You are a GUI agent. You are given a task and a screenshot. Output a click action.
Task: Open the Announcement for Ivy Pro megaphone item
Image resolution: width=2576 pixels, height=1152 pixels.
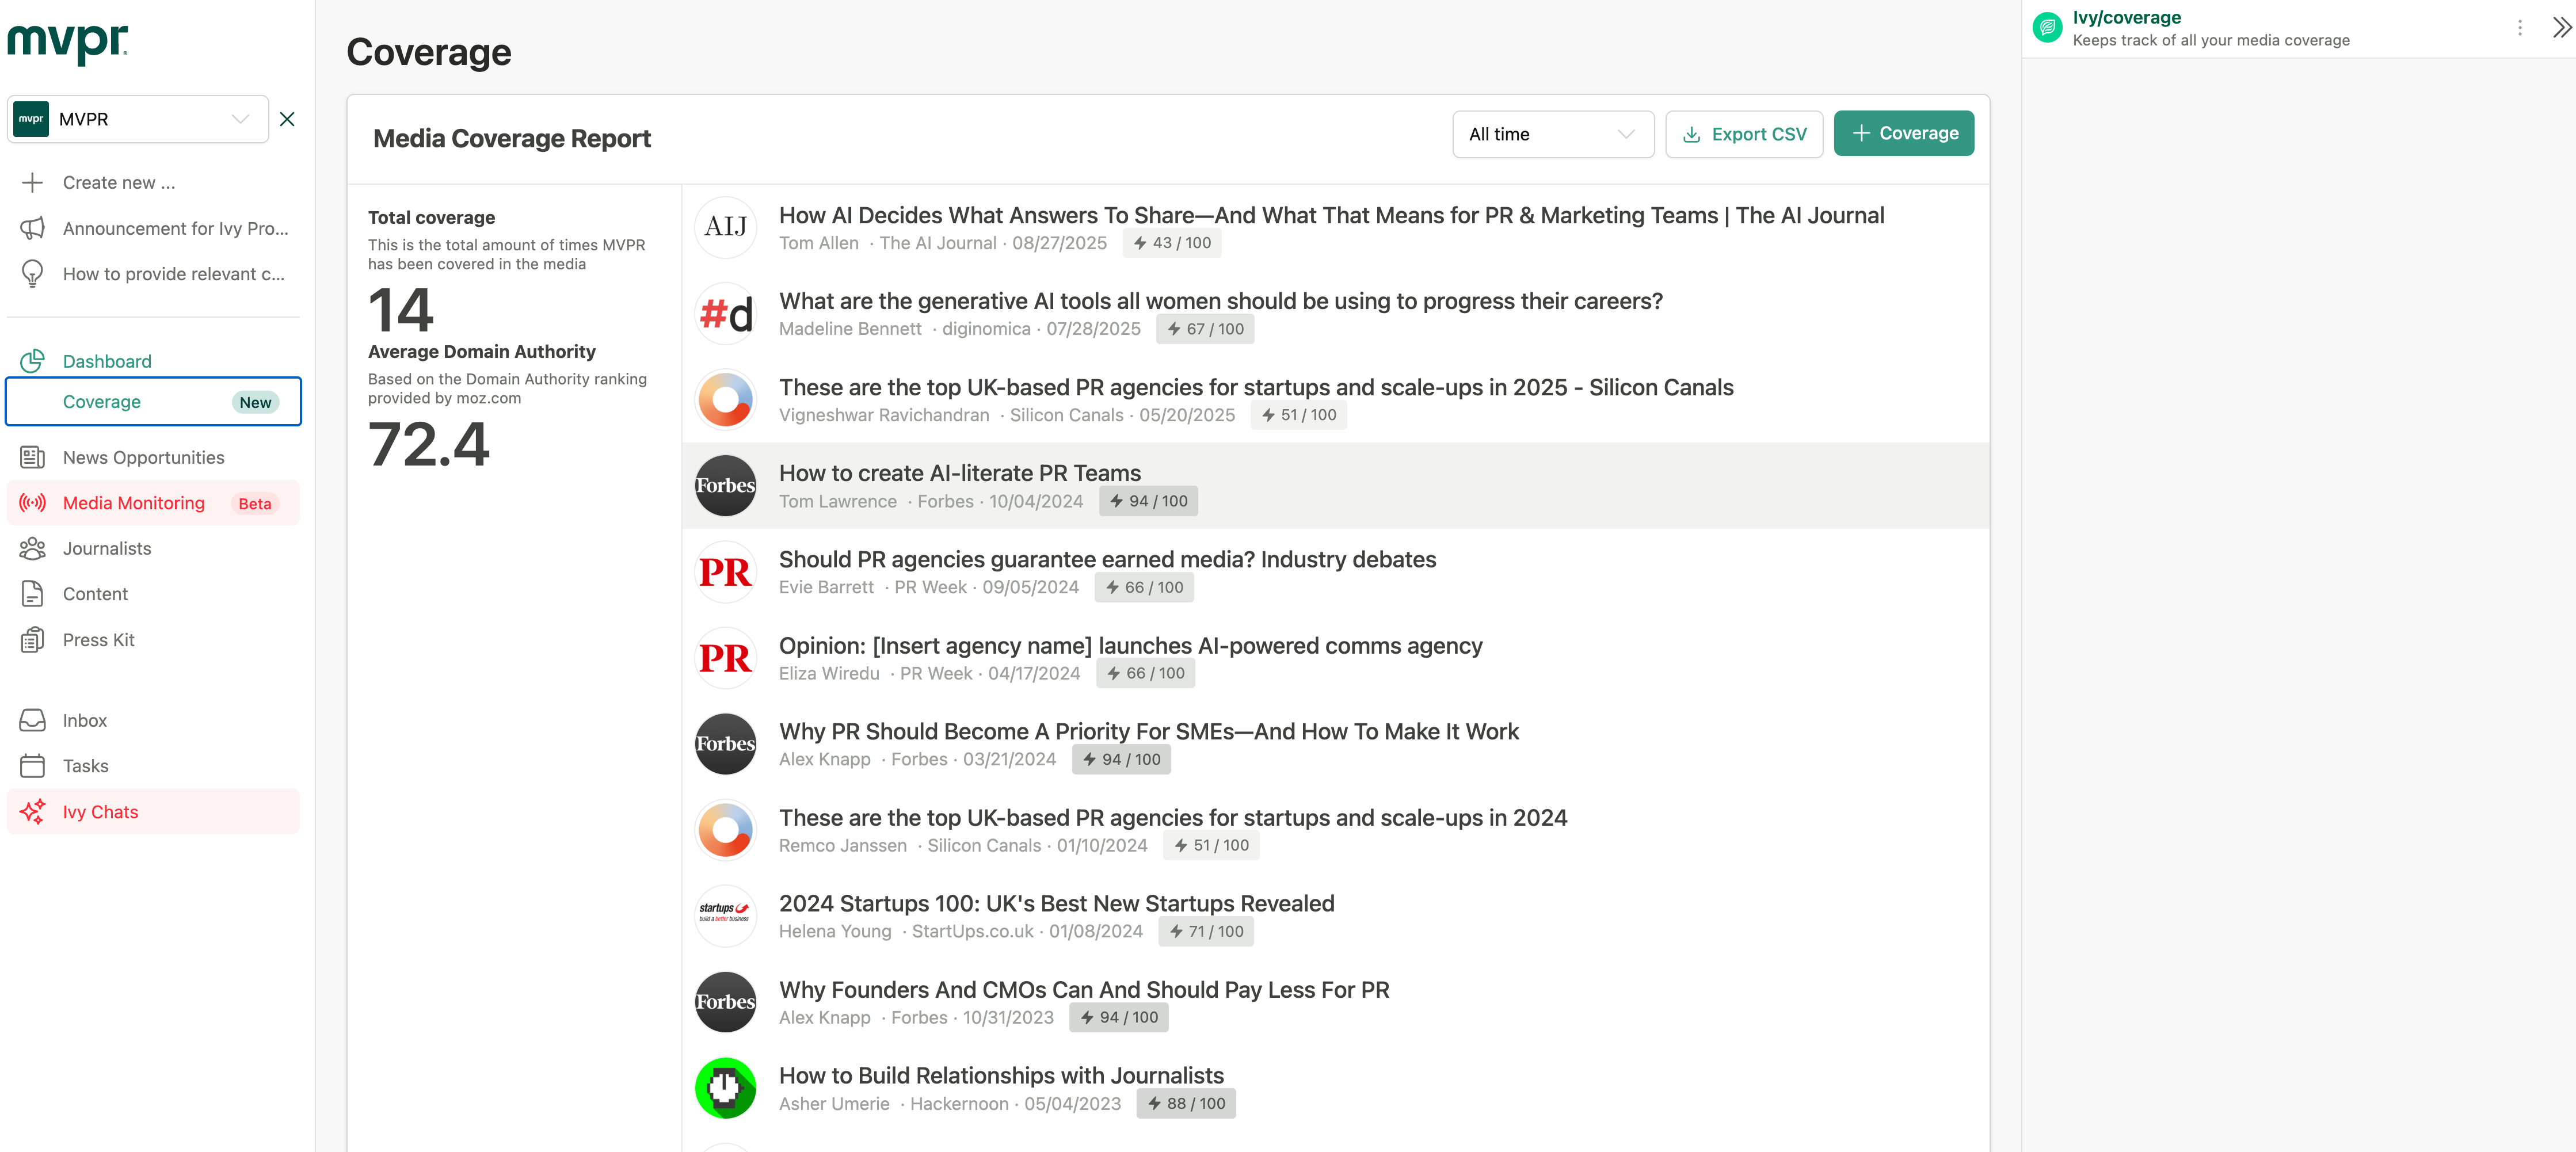click(154, 228)
